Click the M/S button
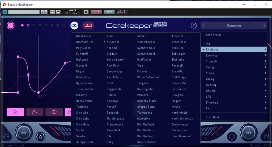272x147 pixels. pos(109,12)
